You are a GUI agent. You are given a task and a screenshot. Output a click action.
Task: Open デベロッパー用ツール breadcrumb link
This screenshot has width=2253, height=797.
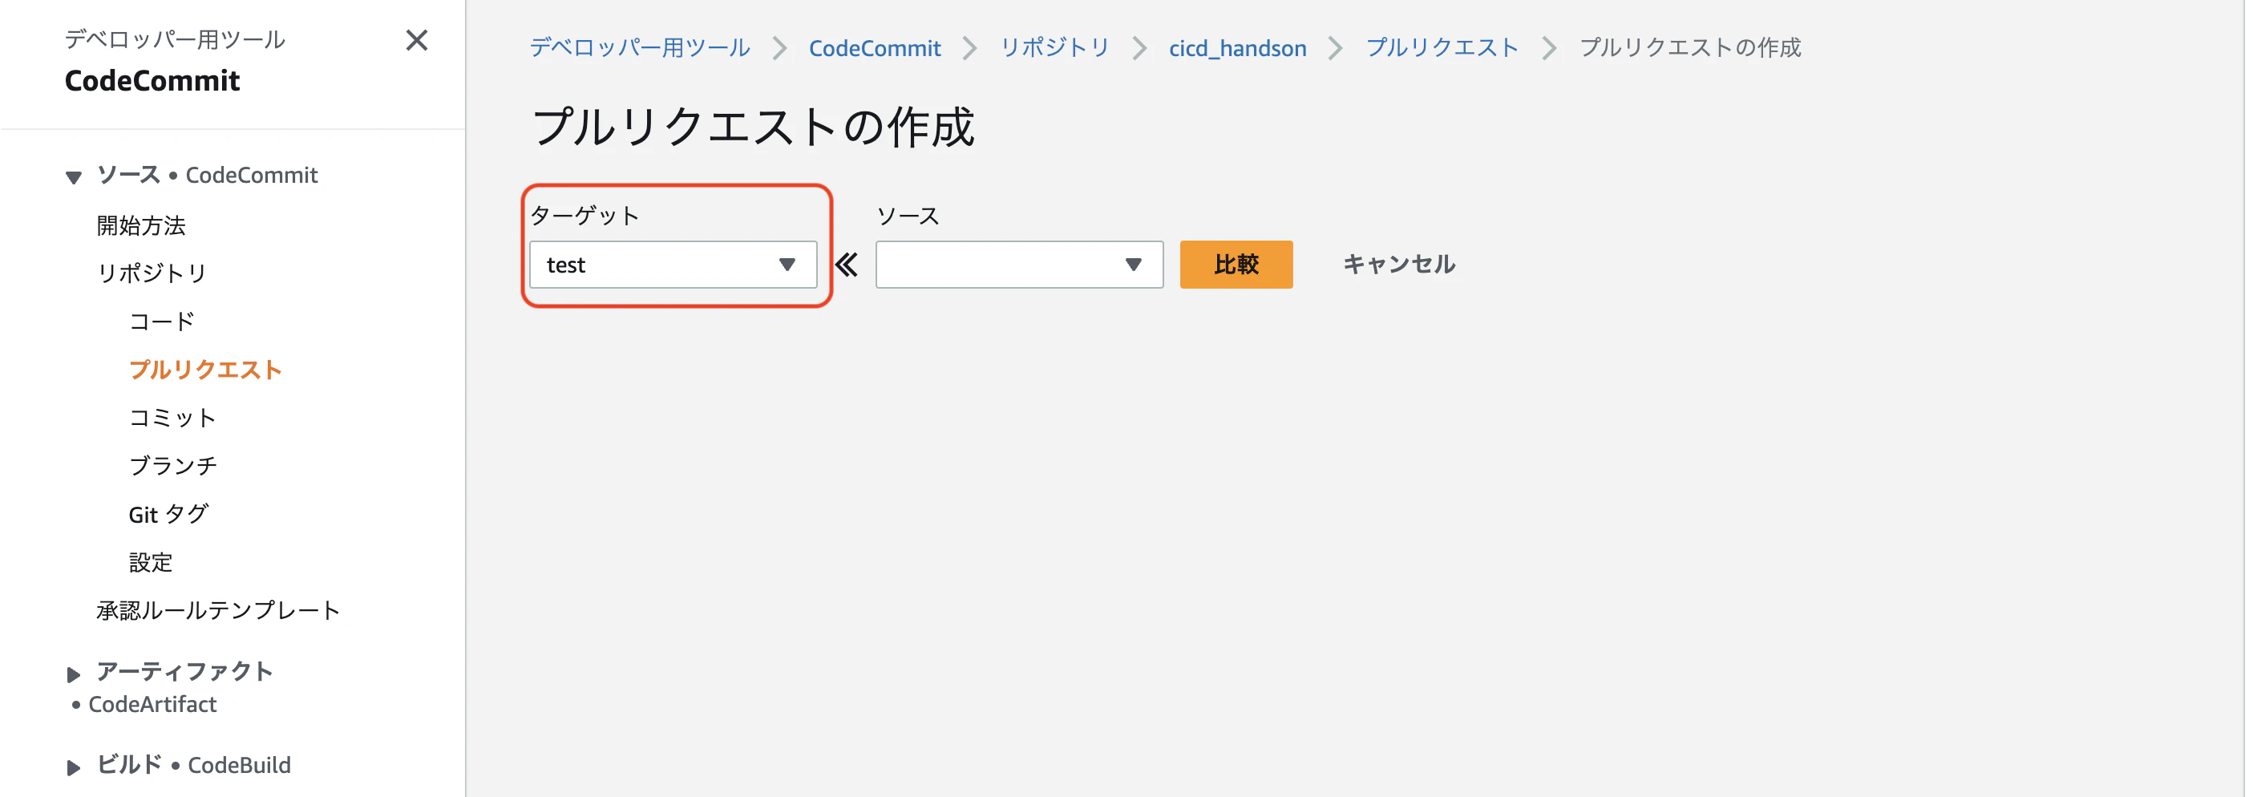click(x=637, y=48)
